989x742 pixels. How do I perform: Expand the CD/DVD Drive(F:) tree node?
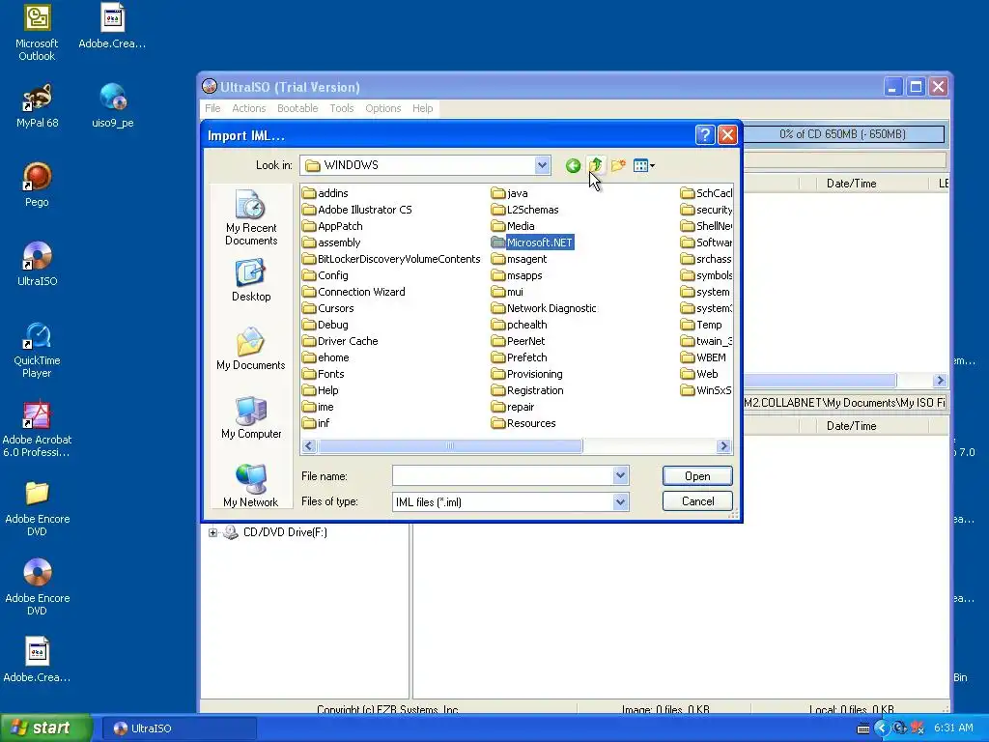[212, 532]
